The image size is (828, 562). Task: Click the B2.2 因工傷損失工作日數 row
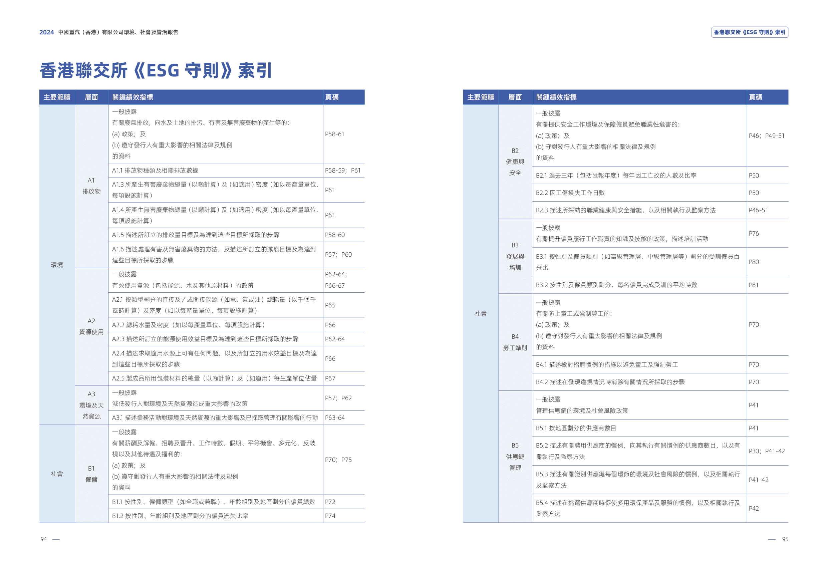[570, 193]
